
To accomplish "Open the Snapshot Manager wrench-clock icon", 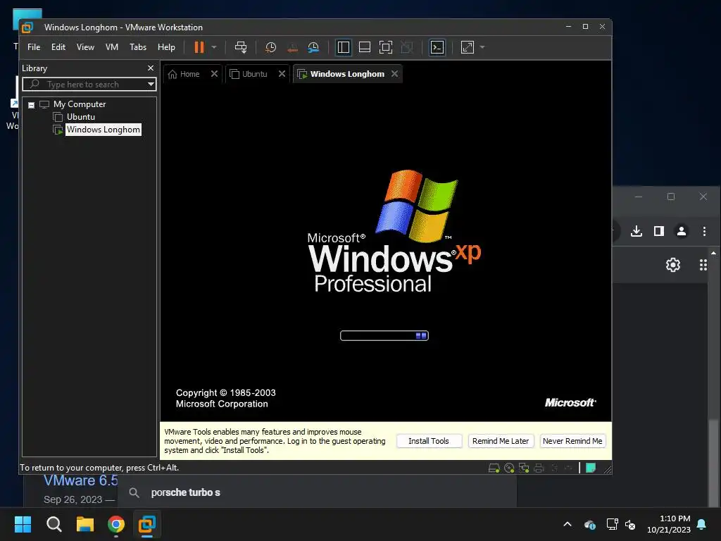I will (x=313, y=47).
